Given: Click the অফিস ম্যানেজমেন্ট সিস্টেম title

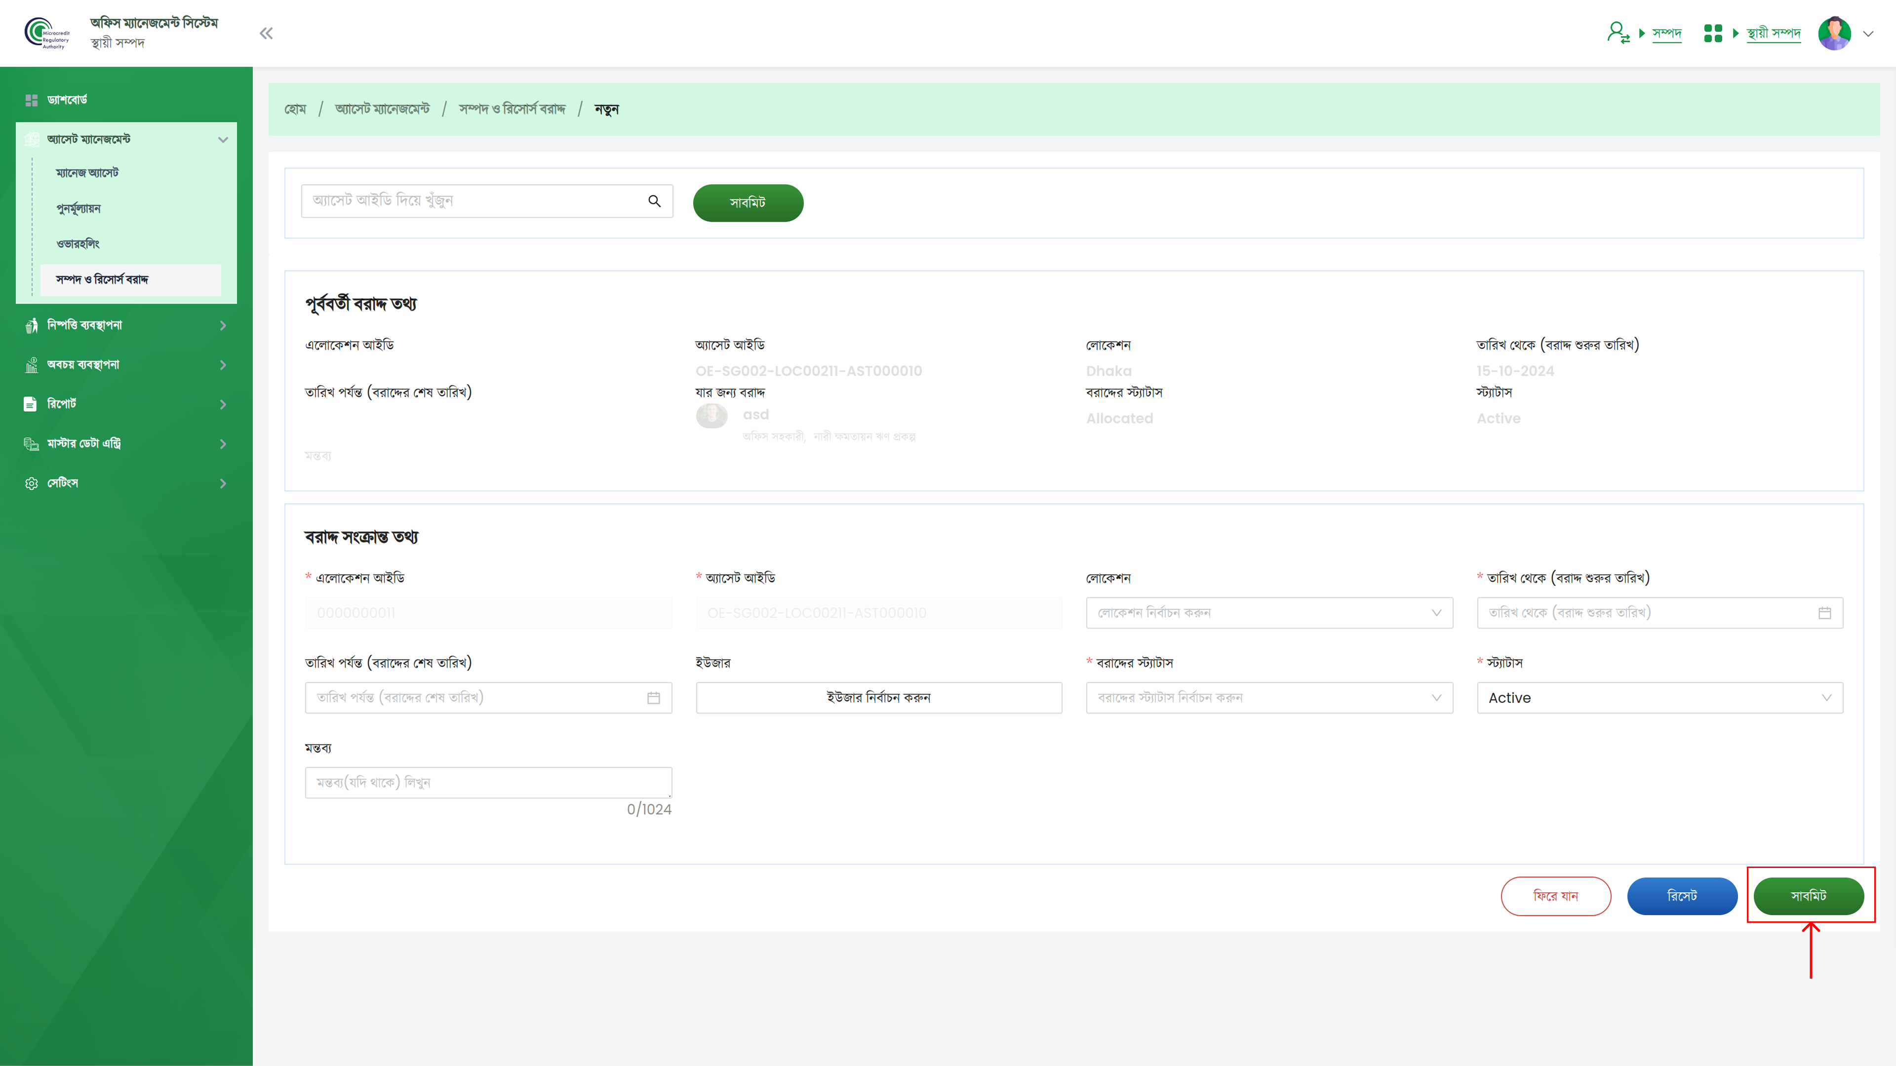Looking at the screenshot, I should click(x=154, y=23).
